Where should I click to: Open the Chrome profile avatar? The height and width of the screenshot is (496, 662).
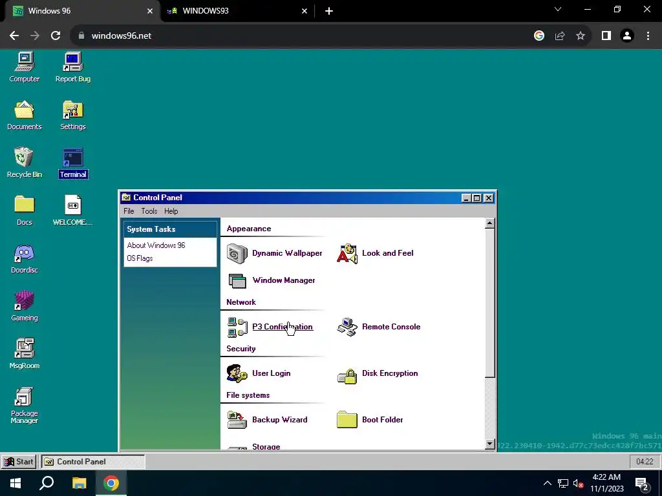[627, 36]
